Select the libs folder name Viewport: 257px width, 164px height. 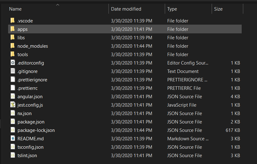click(x=21, y=37)
